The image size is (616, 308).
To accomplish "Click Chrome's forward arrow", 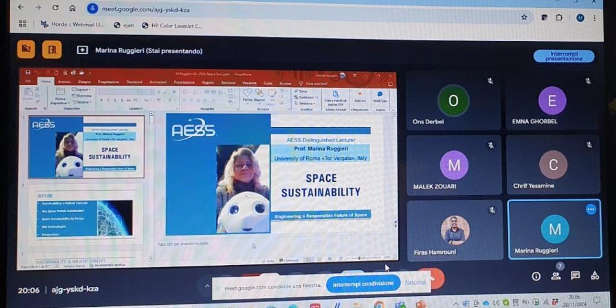I will [38, 7].
